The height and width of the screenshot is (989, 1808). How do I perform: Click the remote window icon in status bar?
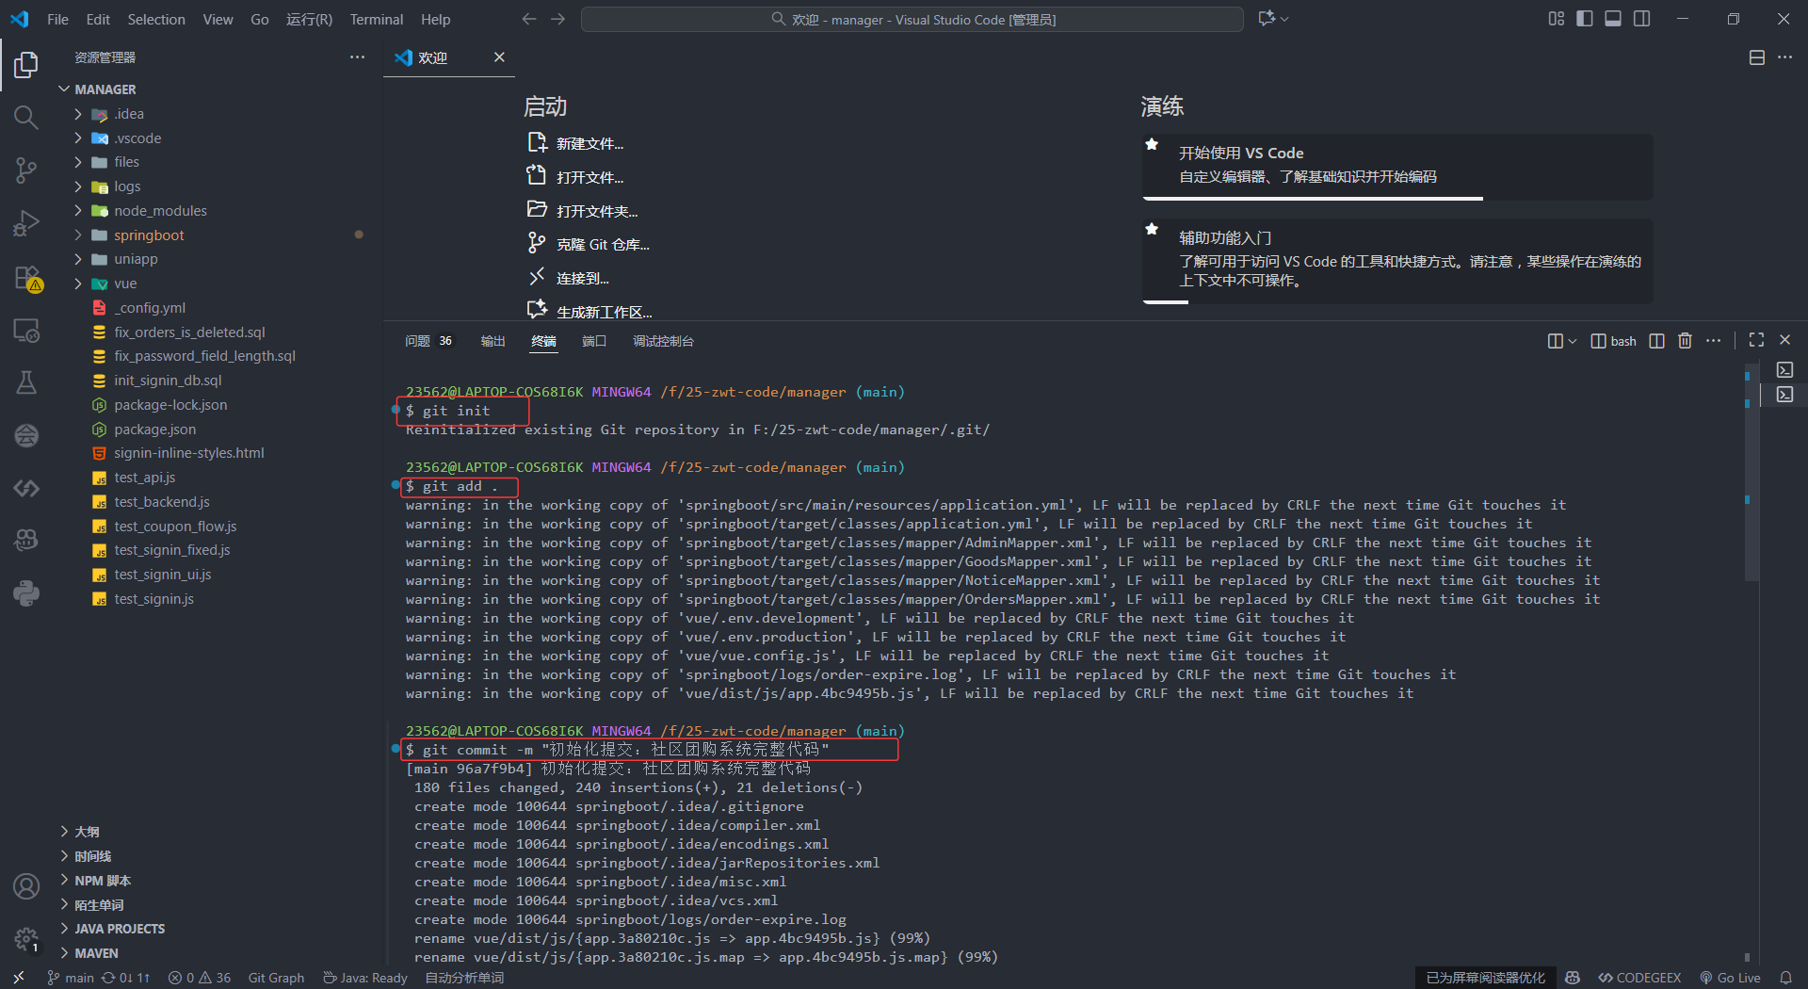(19, 978)
